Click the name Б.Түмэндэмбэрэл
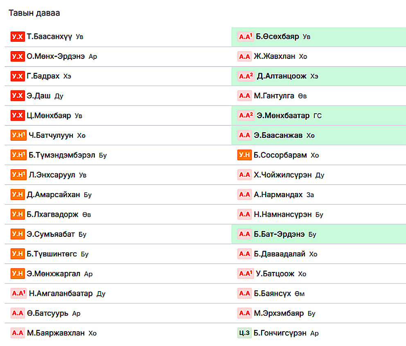406x346 pixels. pos(62,155)
